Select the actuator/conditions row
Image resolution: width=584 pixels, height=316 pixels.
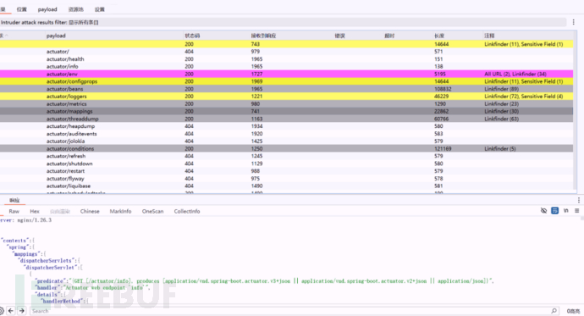(286, 148)
